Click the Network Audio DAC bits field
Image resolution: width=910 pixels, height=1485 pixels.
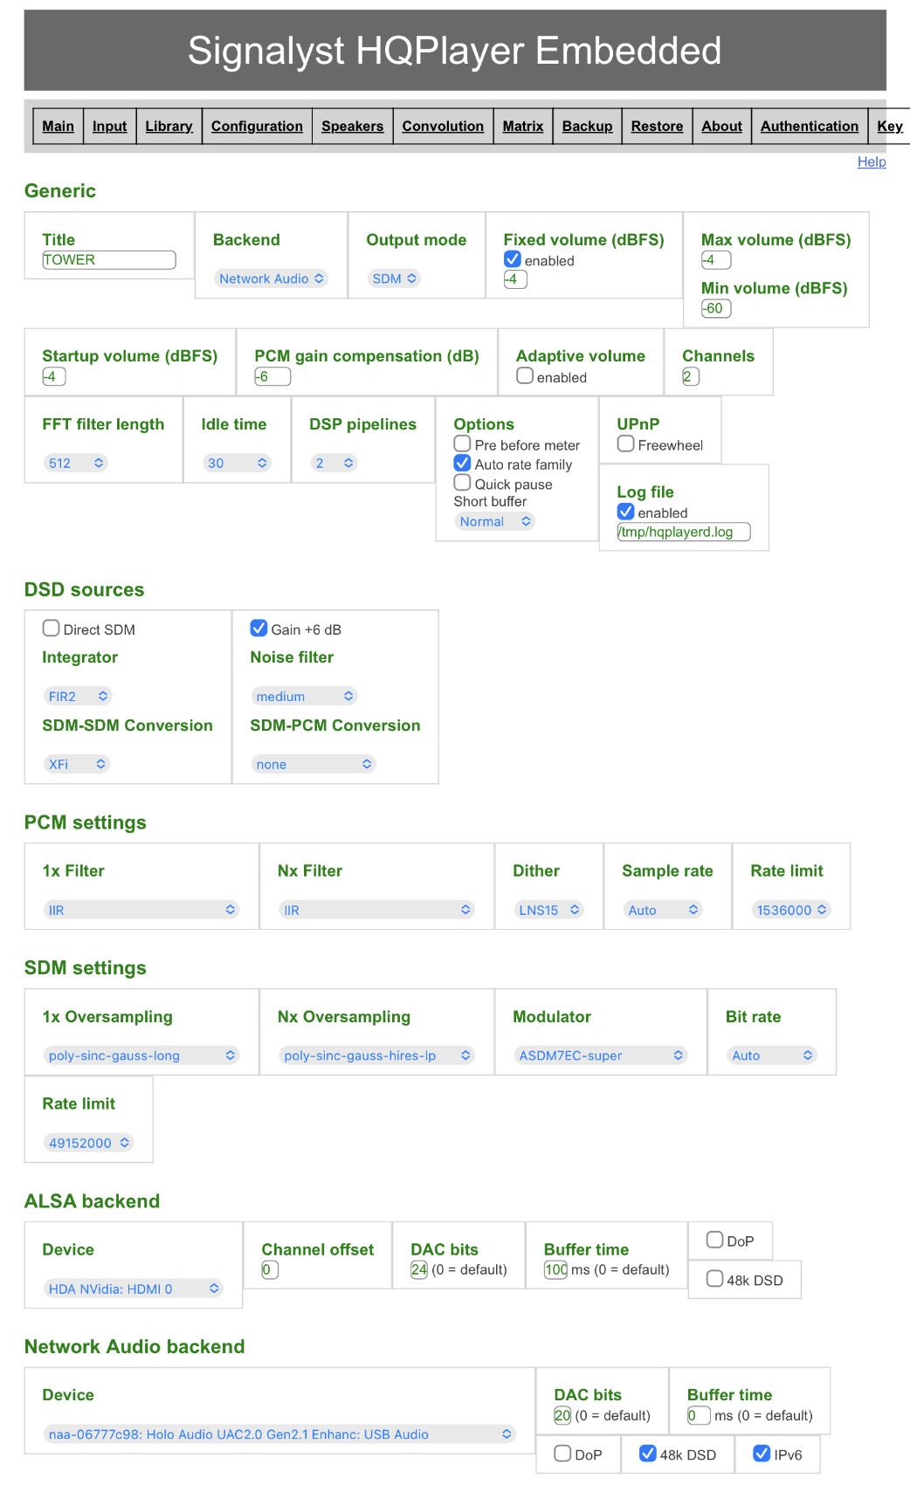(x=562, y=1415)
